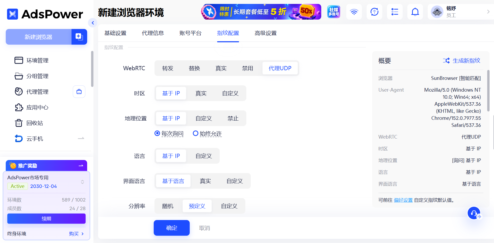Open the customer support headset button
The image size is (494, 243).
(x=474, y=213)
